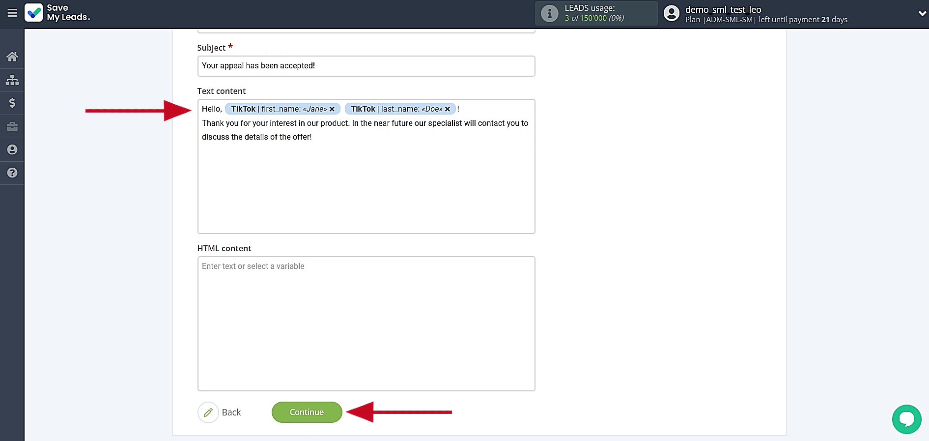This screenshot has height=441, width=929.
Task: Open help question mark icon
Action: point(12,173)
